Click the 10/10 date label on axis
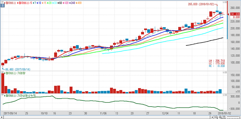The height and width of the screenshot is (119, 241). (44, 113)
